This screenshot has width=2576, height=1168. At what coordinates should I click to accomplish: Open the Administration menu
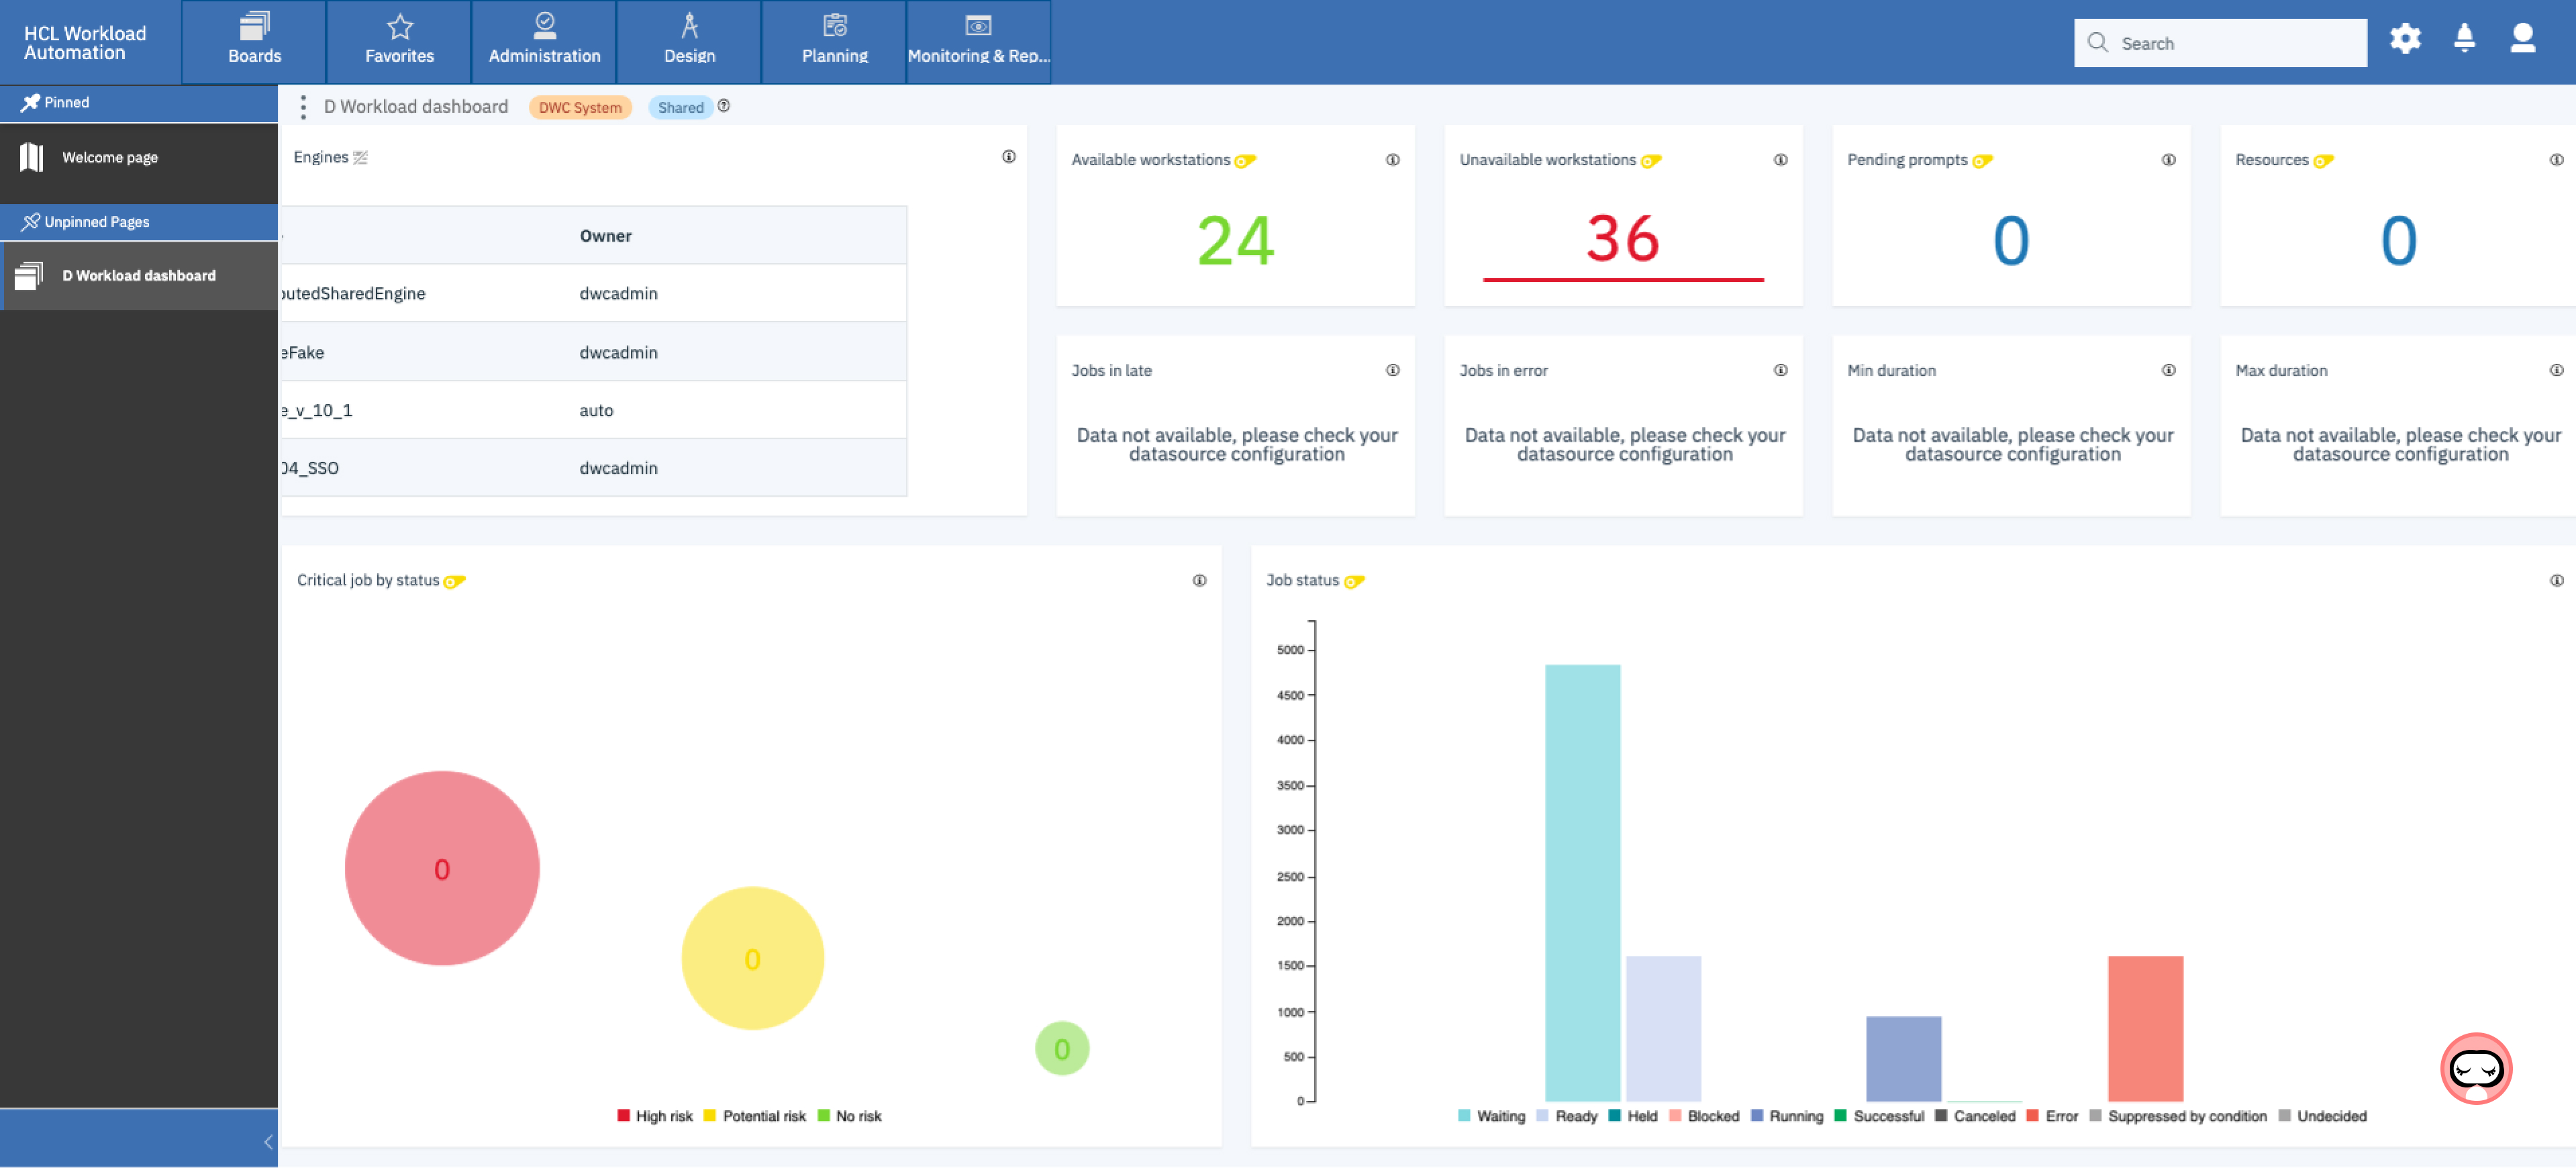(544, 41)
